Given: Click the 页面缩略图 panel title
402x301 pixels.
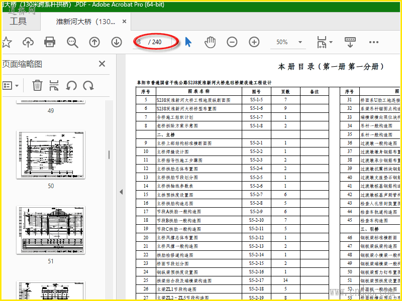Looking at the screenshot, I should 22,64.
